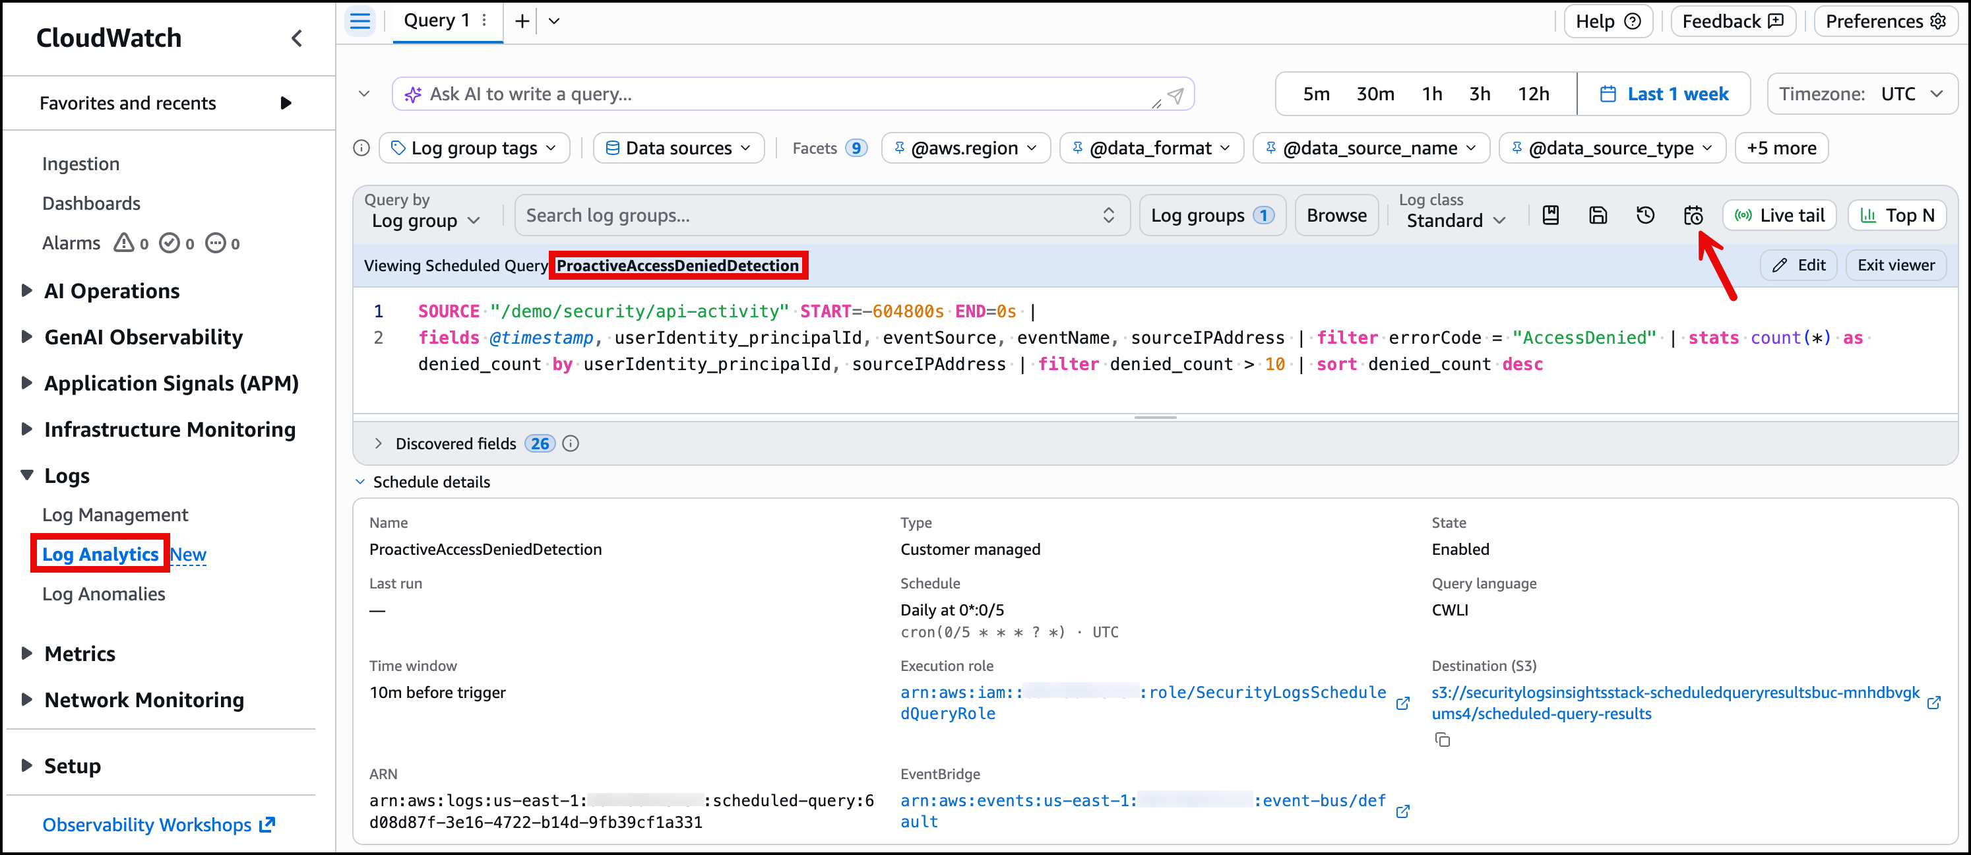This screenshot has width=1971, height=855.
Task: Expand the Discovered fields section
Action: pos(378,444)
